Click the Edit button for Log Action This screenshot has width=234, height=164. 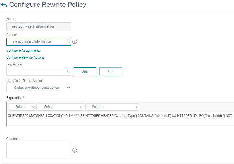tap(111, 72)
